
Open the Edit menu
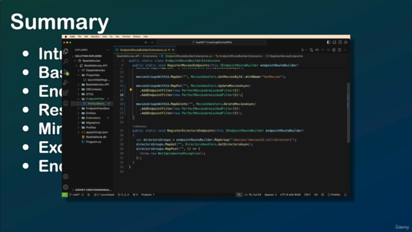(x=86, y=37)
